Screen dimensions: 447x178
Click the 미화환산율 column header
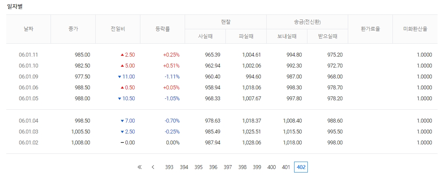point(415,29)
